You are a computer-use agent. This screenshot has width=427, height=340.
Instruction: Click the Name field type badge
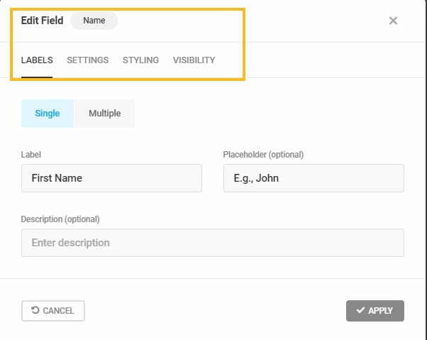[x=94, y=21]
